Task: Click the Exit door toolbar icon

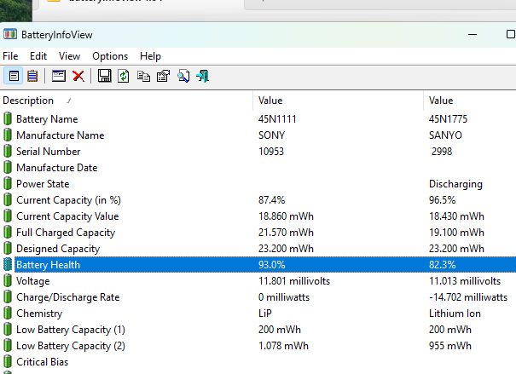Action: [203, 76]
